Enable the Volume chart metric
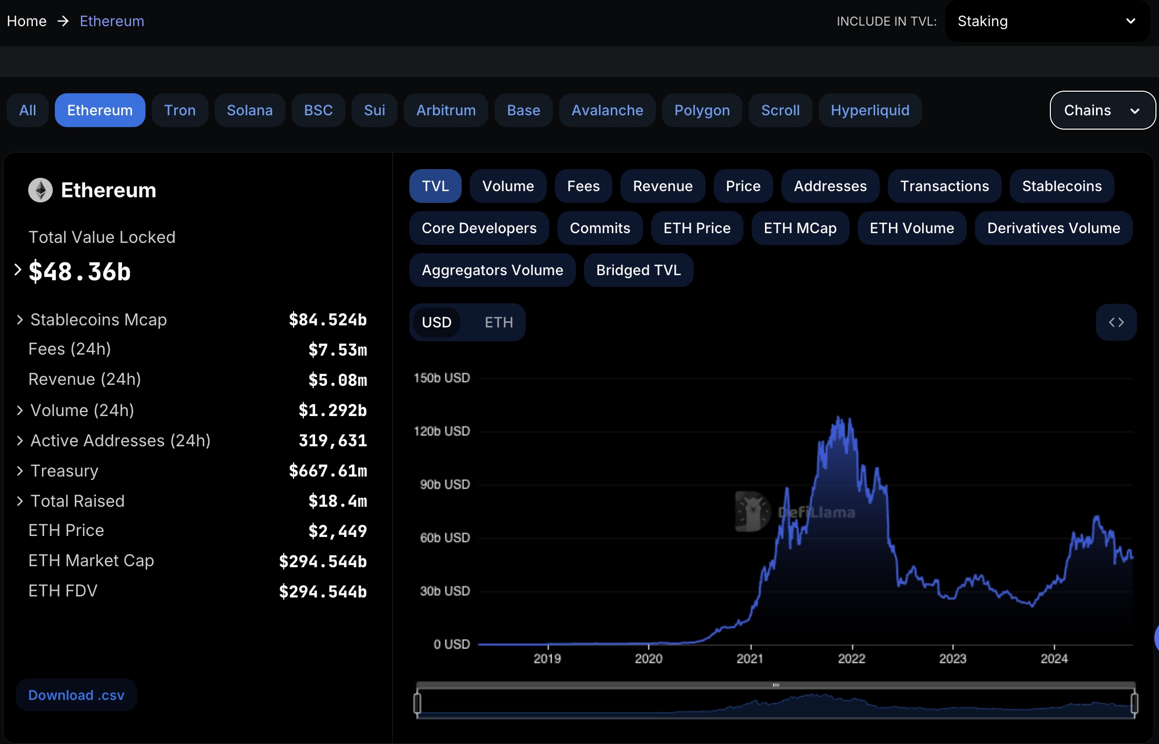This screenshot has height=744, width=1159. coord(508,186)
